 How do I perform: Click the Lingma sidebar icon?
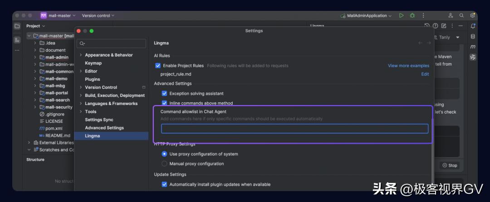(473, 57)
